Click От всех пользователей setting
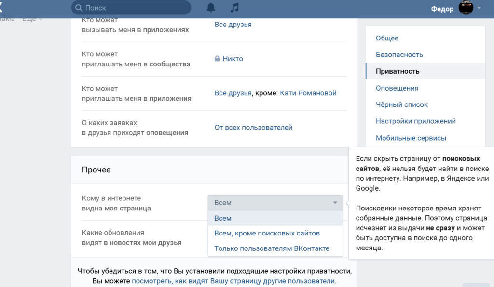The width and height of the screenshot is (494, 287). coord(253,128)
